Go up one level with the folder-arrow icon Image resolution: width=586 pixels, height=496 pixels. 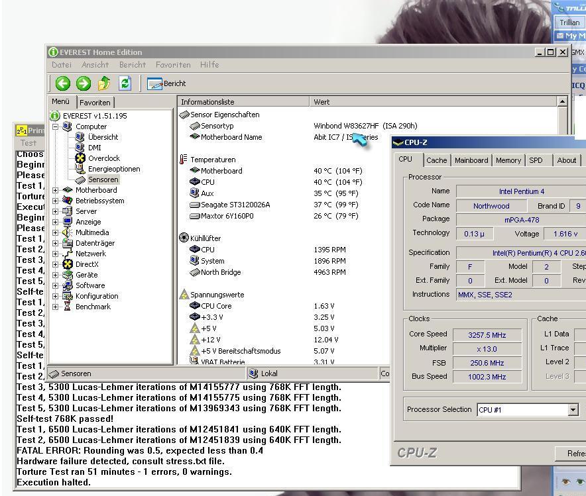[104, 83]
